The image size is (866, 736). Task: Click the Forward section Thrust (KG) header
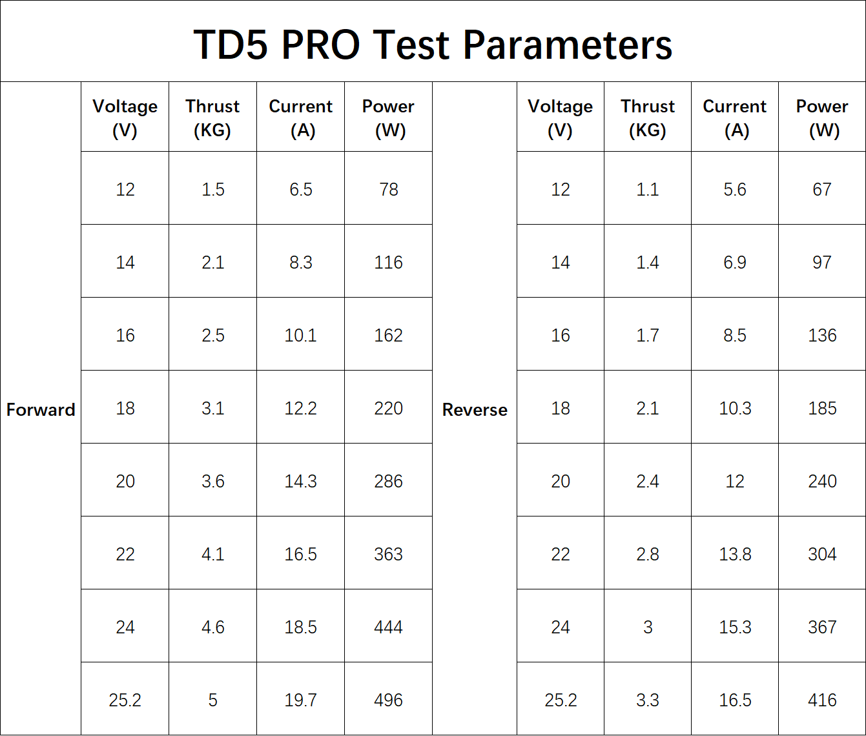(212, 118)
